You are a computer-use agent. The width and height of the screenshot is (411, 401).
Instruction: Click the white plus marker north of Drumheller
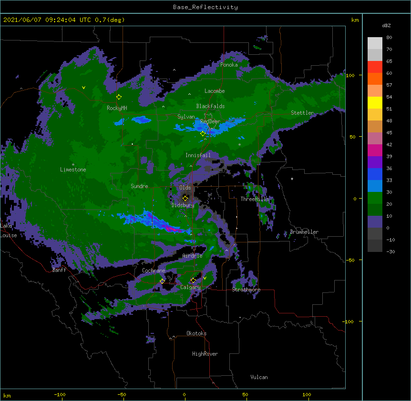292,179
